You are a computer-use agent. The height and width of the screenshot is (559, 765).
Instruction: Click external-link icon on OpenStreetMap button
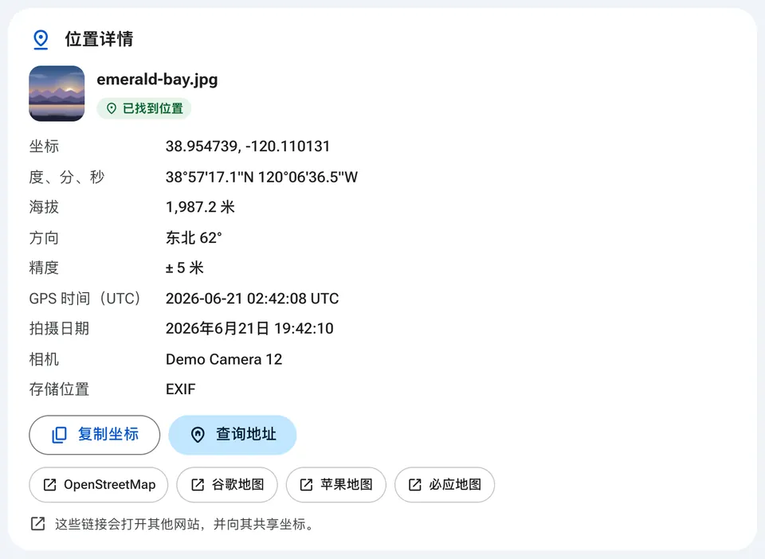click(49, 484)
